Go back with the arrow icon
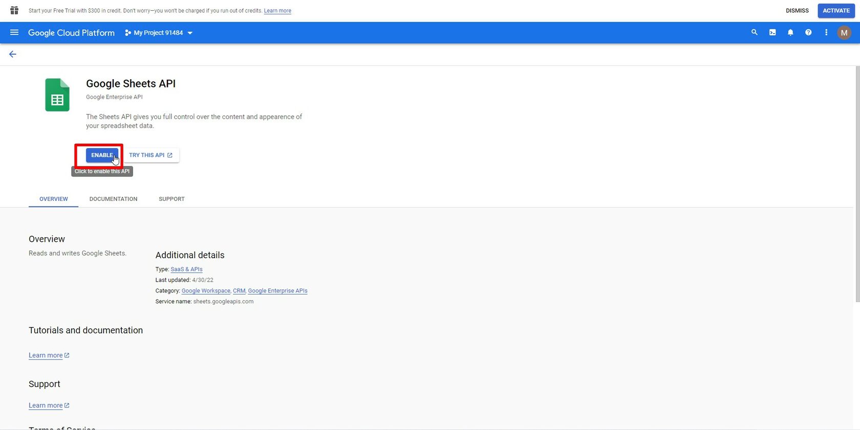 [13, 54]
